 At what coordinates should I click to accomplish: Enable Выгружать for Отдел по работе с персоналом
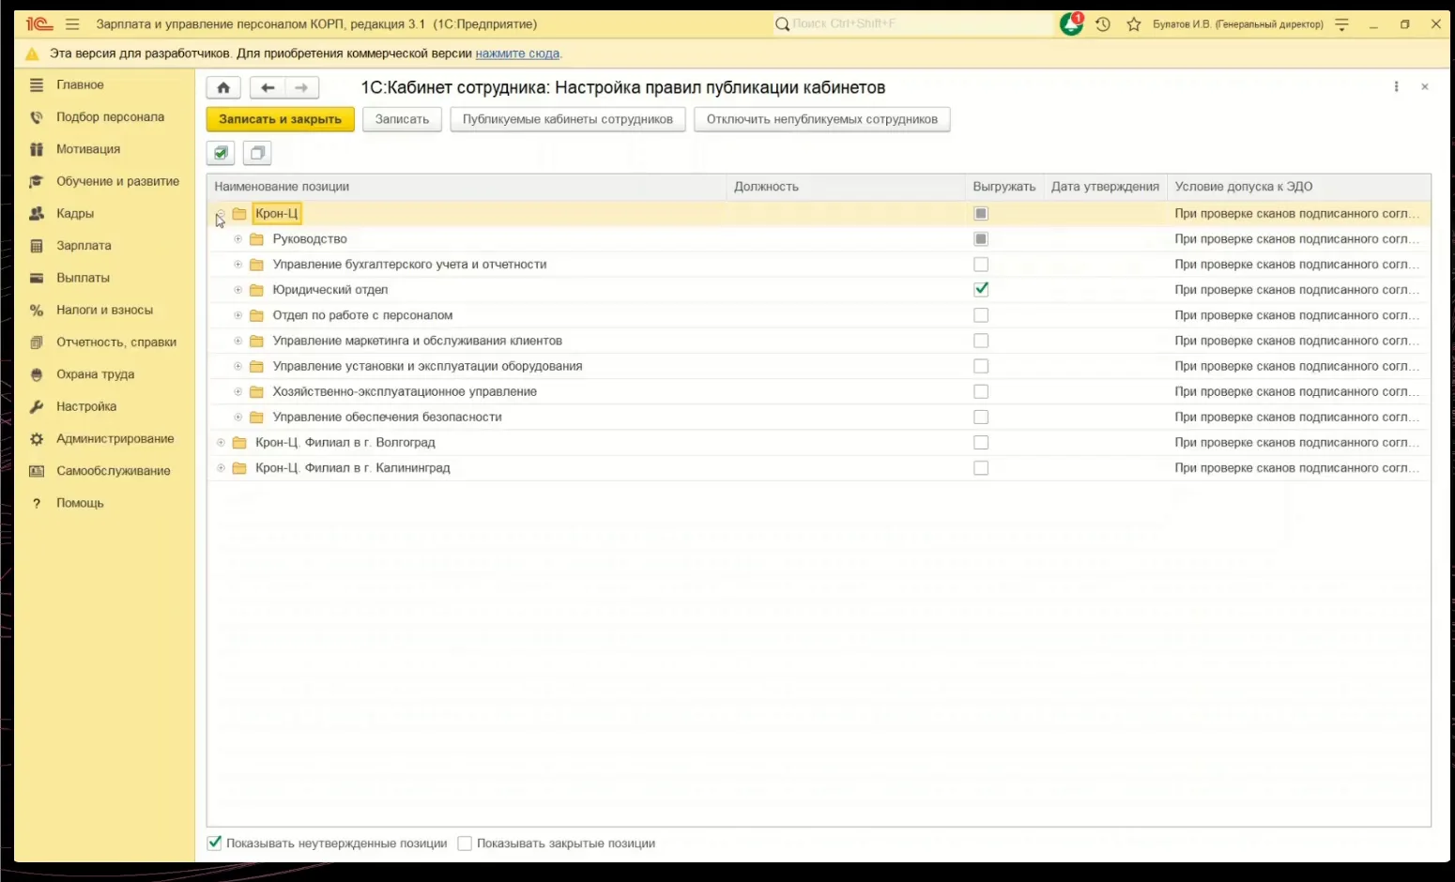[981, 315]
